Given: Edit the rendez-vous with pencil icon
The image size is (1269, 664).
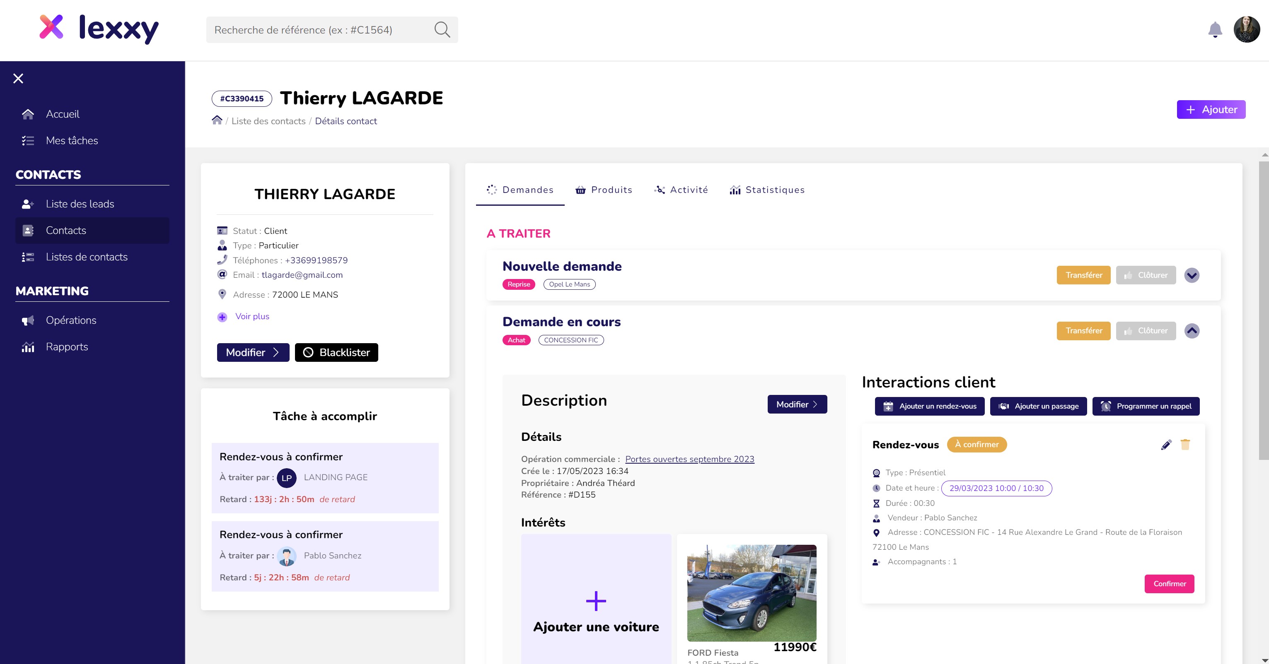Looking at the screenshot, I should 1166,445.
